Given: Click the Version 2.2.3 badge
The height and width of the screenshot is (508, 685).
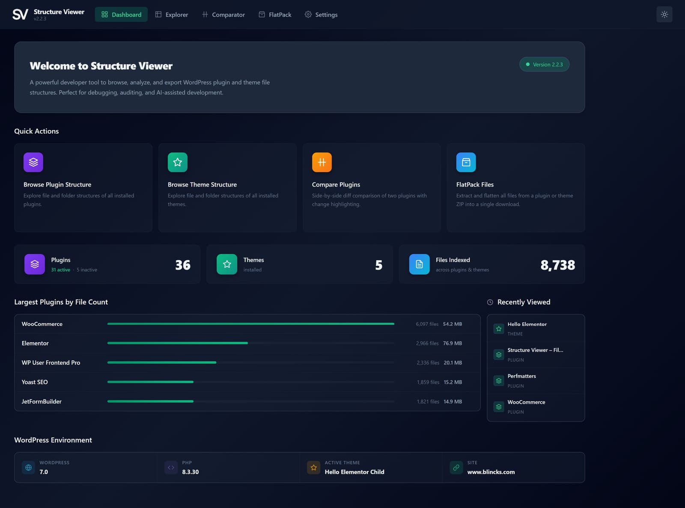Looking at the screenshot, I should 544,65.
